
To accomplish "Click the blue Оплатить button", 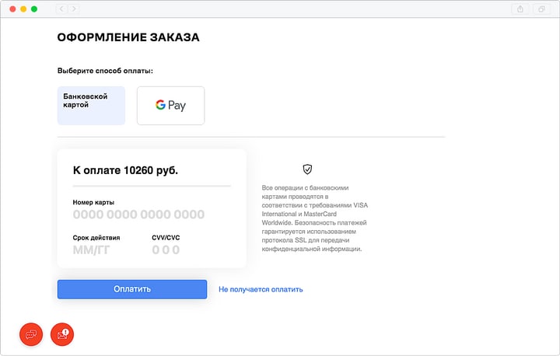I will click(132, 289).
